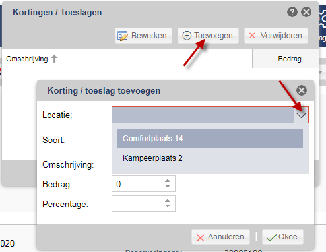
Task: Click the Toevoegen add button
Action: click(x=208, y=36)
